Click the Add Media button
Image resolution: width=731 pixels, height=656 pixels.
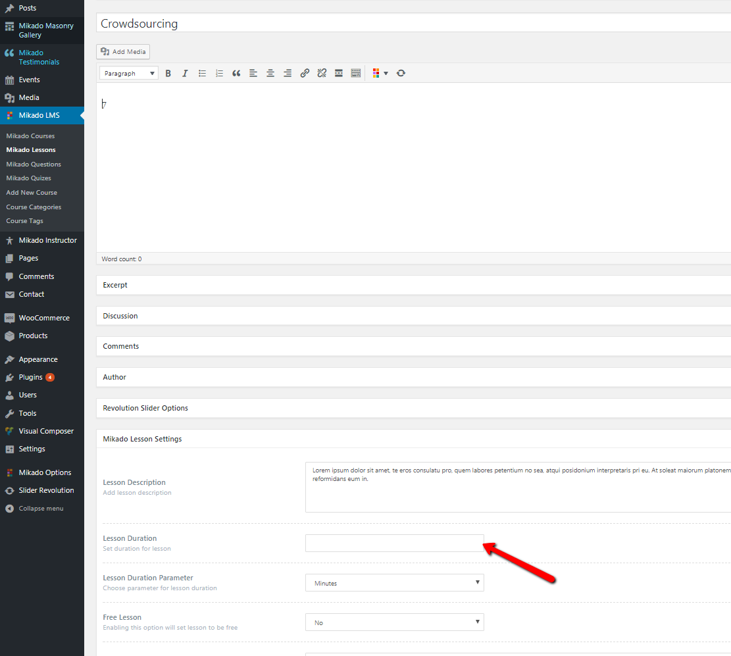pos(123,52)
